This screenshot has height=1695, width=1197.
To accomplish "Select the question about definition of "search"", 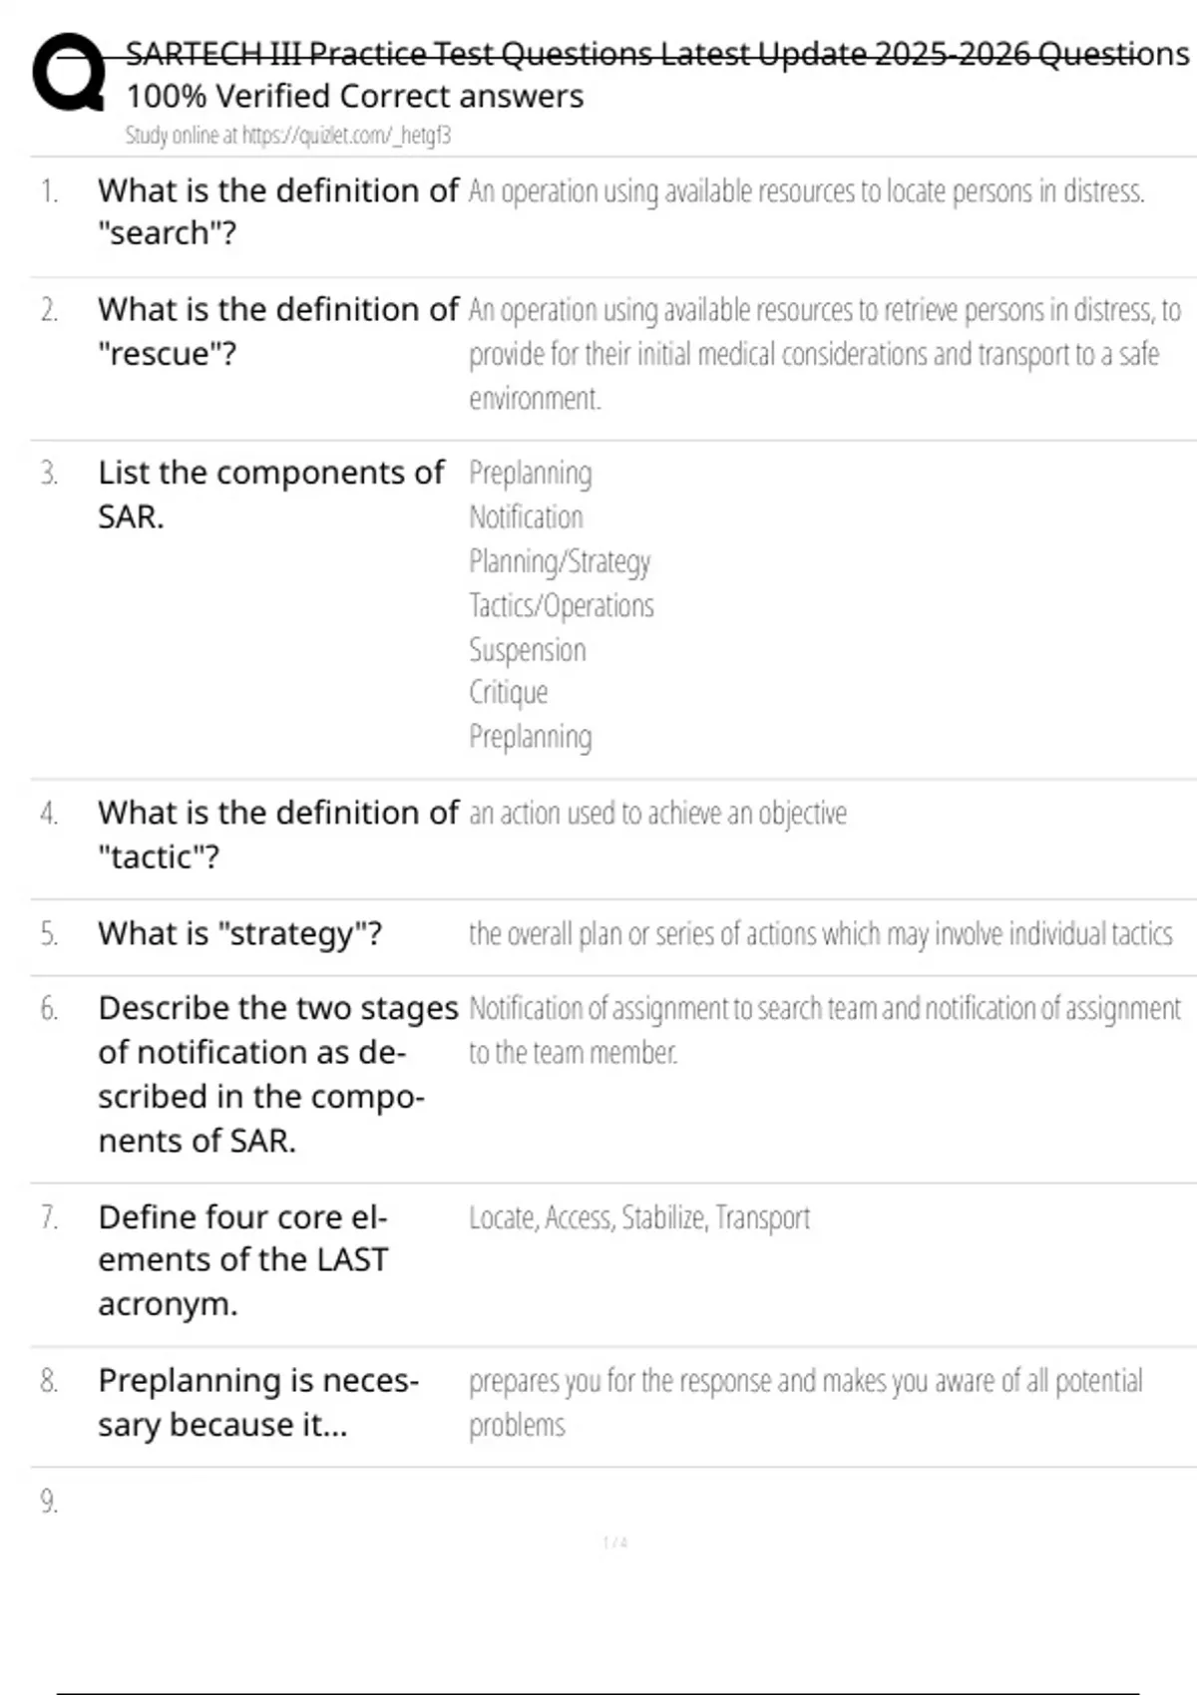I will pyautogui.click(x=277, y=211).
